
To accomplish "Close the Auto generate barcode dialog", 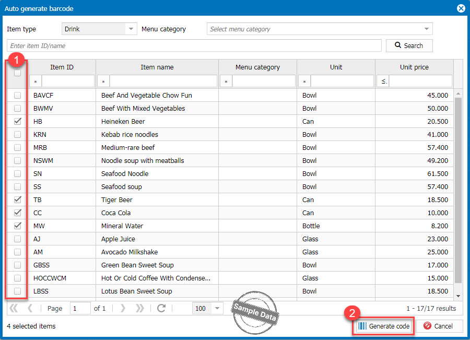I will coord(461,8).
